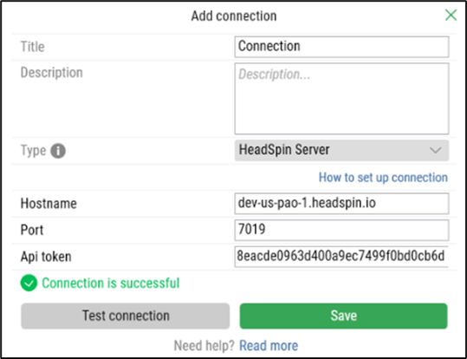Open the HeadSpin Server type selector

(341, 150)
